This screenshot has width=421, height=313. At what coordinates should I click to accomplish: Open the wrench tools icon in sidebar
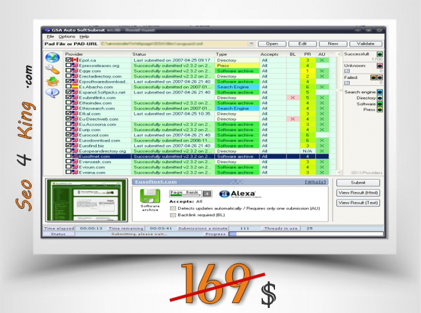(x=52, y=70)
